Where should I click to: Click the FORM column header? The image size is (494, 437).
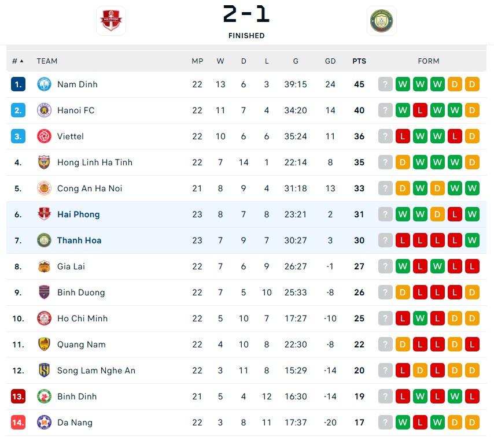click(429, 61)
